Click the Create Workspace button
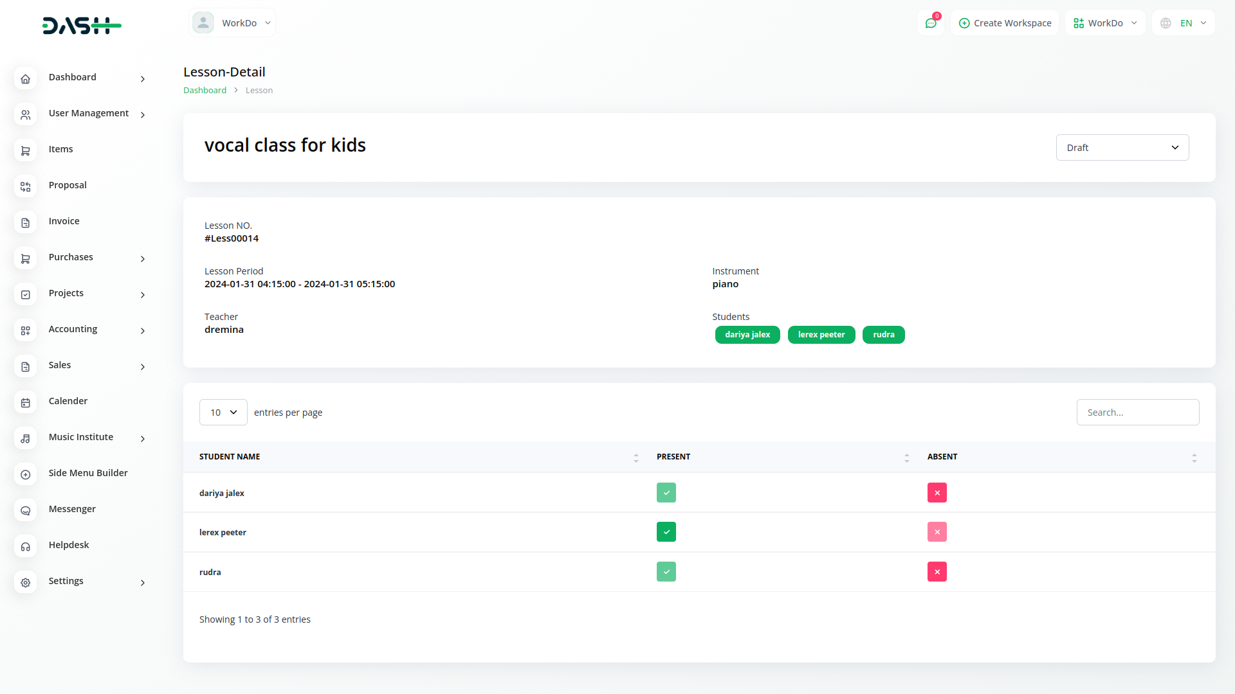 click(x=1005, y=23)
